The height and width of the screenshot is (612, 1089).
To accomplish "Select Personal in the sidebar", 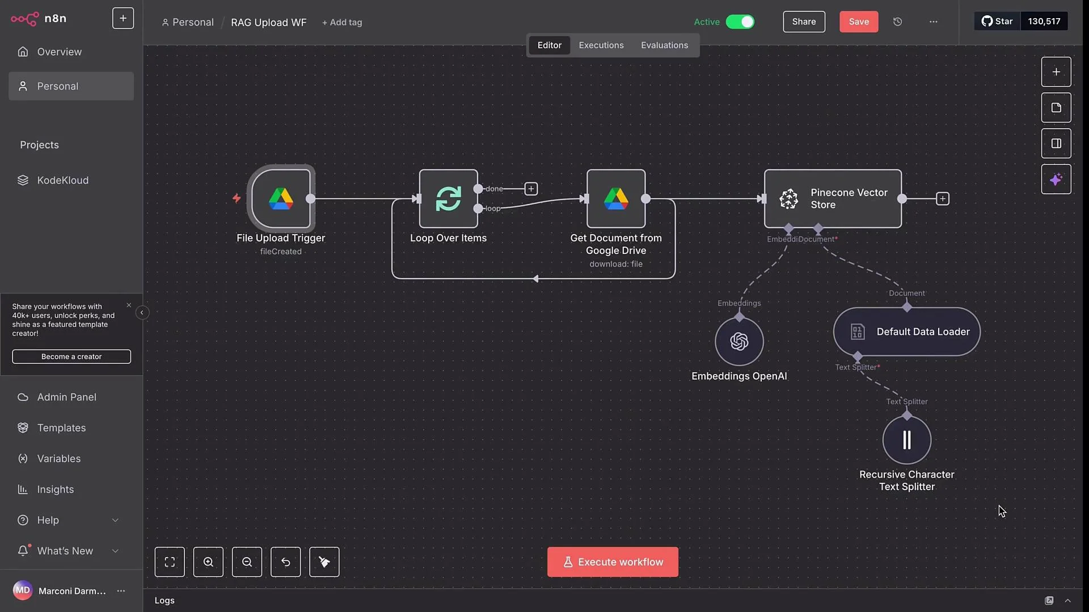I will (x=71, y=86).
